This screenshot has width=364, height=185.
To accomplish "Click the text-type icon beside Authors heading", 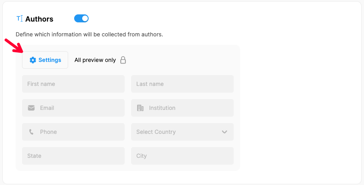I will click(19, 19).
